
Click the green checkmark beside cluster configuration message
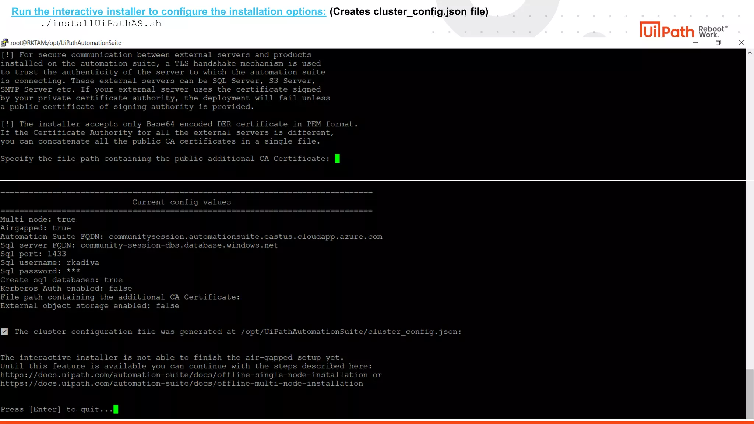pos(4,332)
